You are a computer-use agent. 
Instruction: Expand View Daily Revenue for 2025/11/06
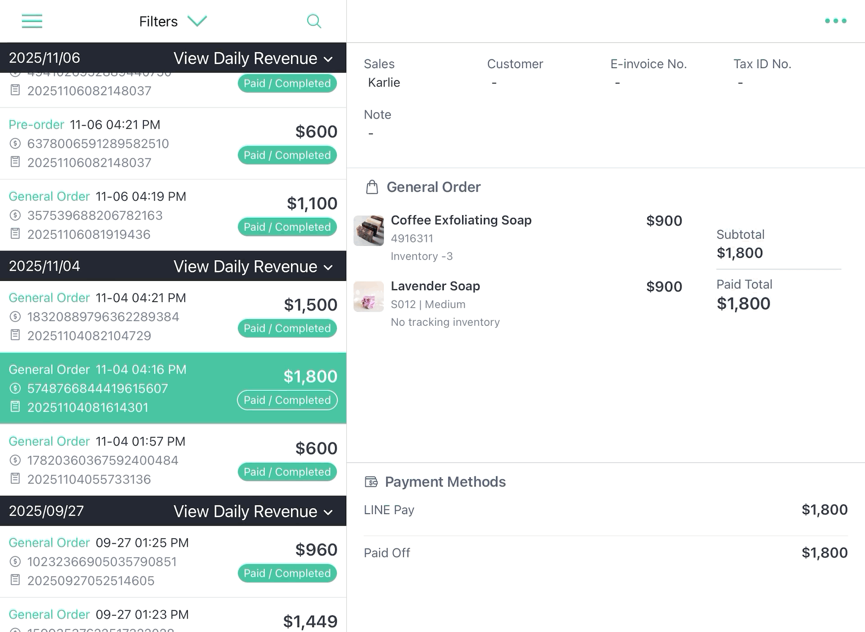pos(253,58)
